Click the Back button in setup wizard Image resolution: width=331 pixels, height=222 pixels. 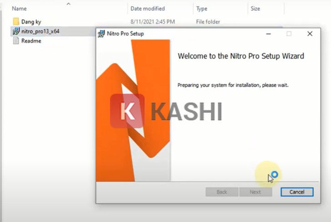[222, 192]
